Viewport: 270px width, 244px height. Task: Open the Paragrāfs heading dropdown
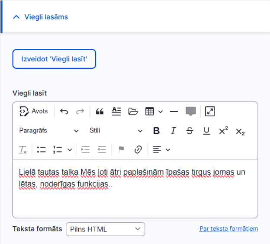coord(49,131)
